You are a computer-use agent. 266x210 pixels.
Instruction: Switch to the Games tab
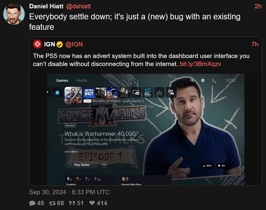pyautogui.click(x=62, y=80)
